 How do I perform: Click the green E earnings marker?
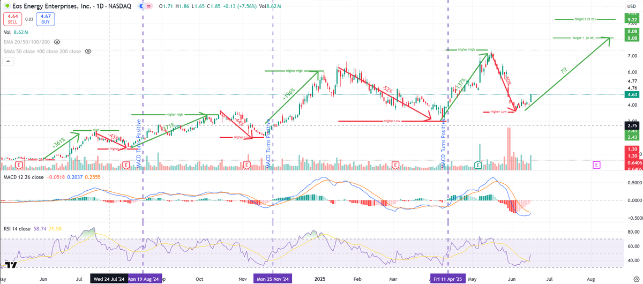pyautogui.click(x=478, y=165)
